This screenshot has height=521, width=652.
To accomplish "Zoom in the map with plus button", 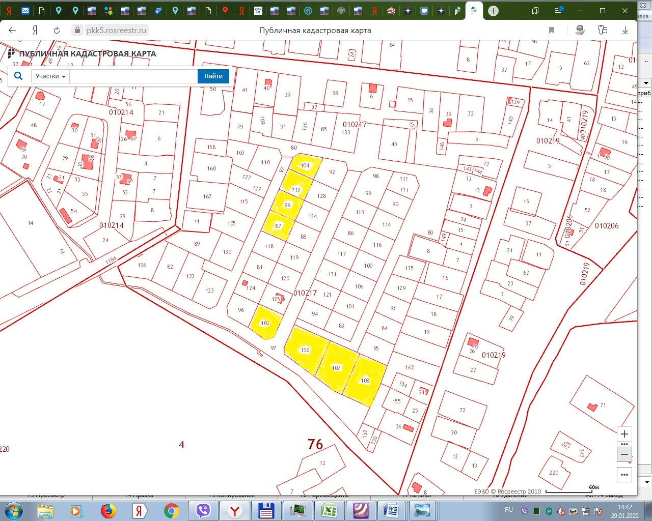I will (x=624, y=434).
